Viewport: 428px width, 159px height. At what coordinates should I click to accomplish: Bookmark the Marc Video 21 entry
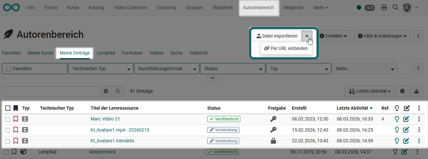[16, 119]
